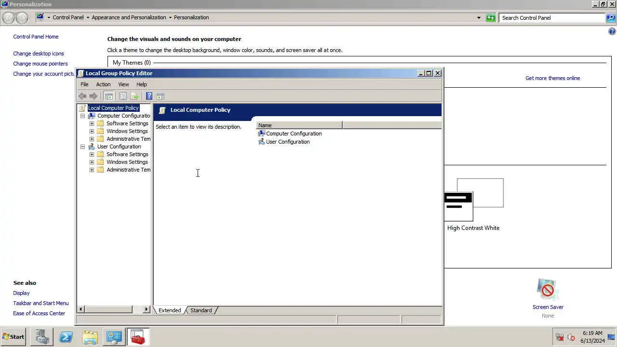Screen dimensions: 617x347
Task: Click Software Settings folder icon under Computer Configuration
Action: pos(100,123)
